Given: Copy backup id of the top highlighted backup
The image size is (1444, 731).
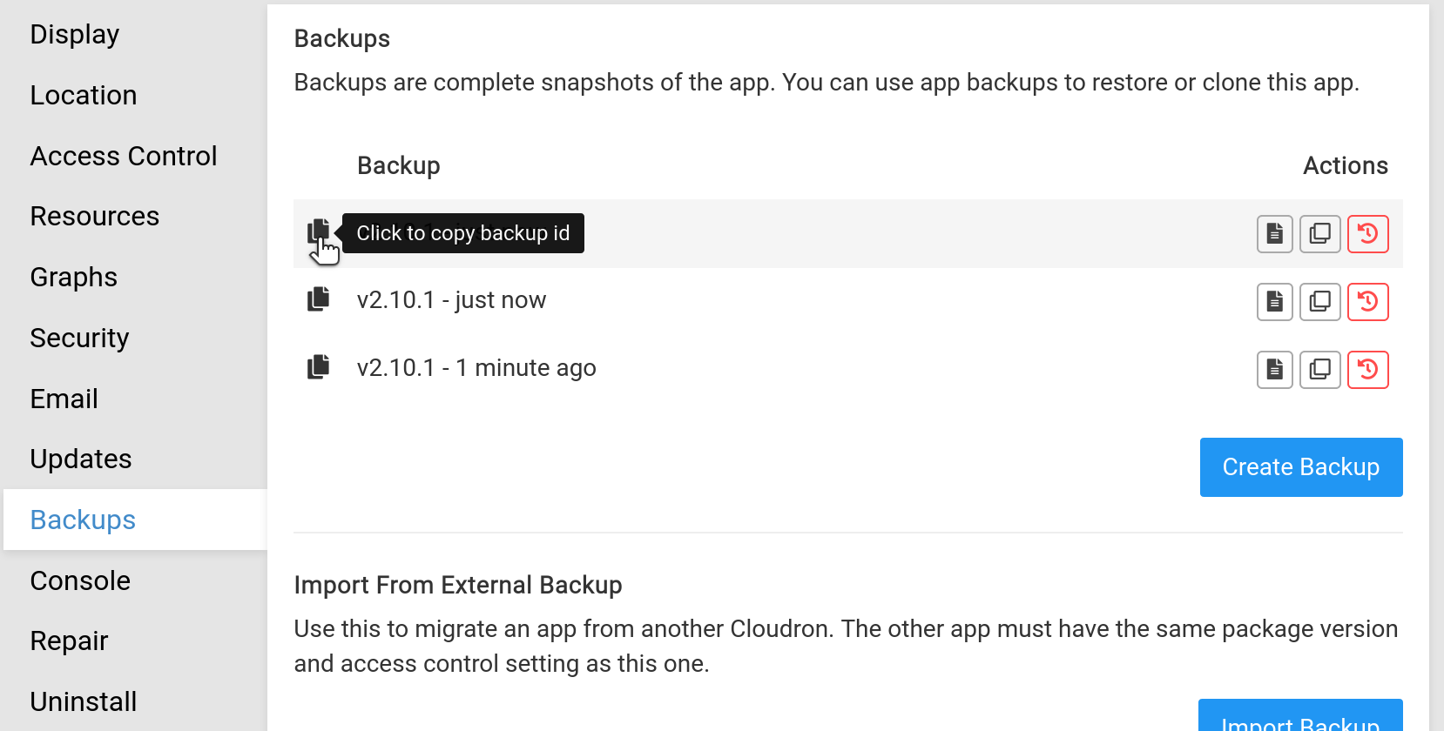Looking at the screenshot, I should point(319,231).
